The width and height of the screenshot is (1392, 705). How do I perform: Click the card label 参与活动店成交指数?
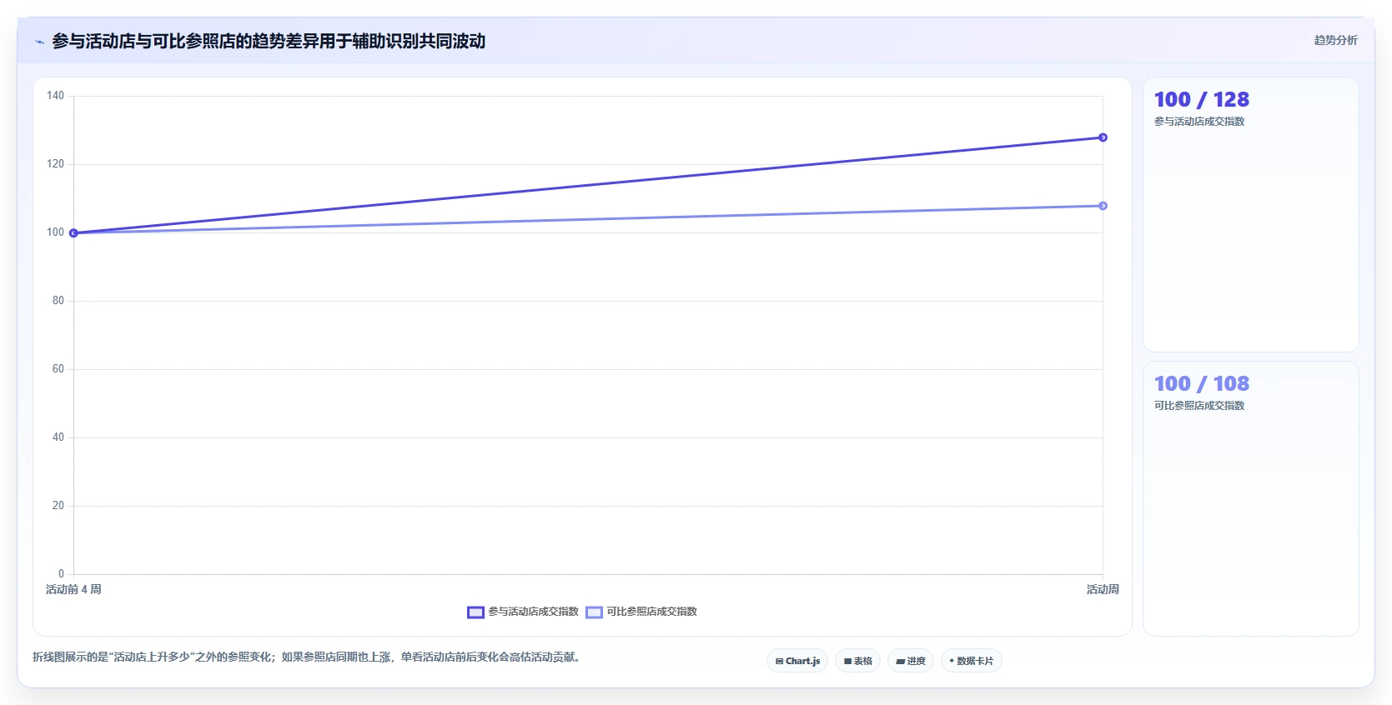tap(1199, 122)
